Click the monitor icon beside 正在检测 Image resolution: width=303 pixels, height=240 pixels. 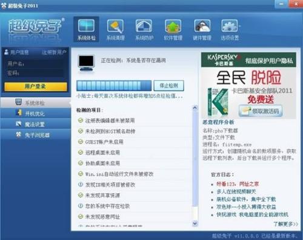(86, 63)
